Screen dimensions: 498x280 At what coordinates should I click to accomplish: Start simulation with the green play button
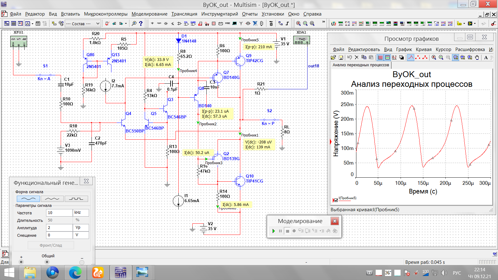coord(274,231)
